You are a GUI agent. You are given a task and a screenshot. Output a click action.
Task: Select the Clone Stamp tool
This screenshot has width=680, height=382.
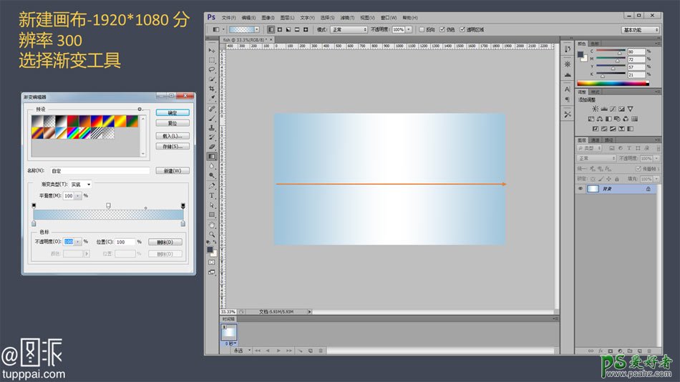[212, 128]
